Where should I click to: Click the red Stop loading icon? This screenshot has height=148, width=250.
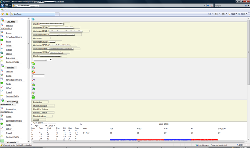212,6
